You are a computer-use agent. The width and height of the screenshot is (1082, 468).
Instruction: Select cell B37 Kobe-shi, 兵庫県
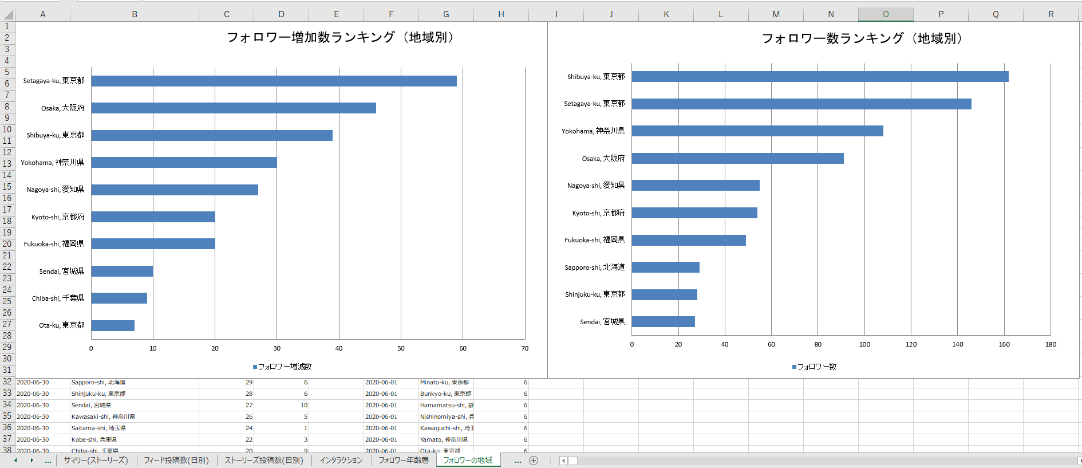point(135,439)
